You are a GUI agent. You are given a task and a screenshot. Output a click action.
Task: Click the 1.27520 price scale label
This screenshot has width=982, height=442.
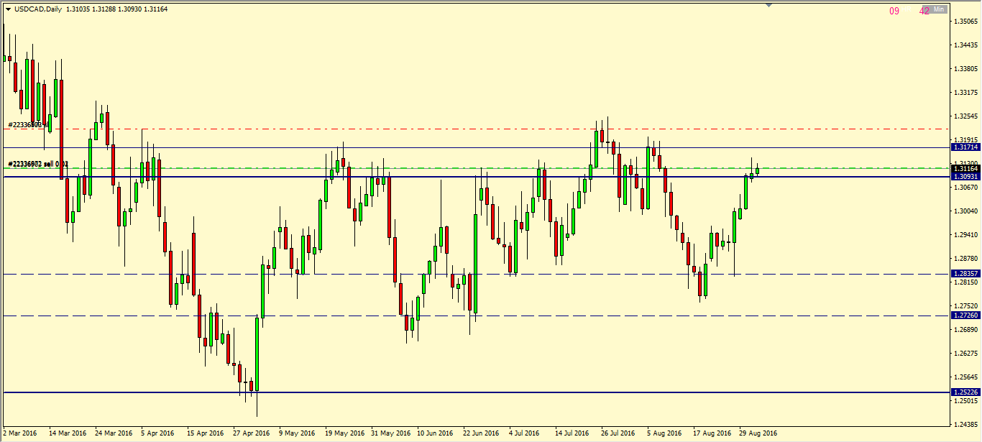(966, 306)
